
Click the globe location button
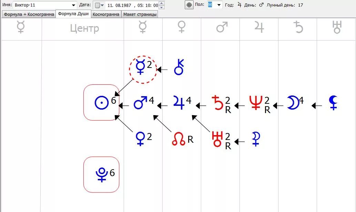click(x=189, y=5)
